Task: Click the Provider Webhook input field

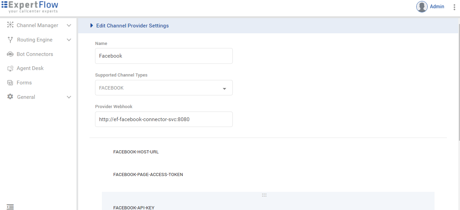Action: coord(164,119)
